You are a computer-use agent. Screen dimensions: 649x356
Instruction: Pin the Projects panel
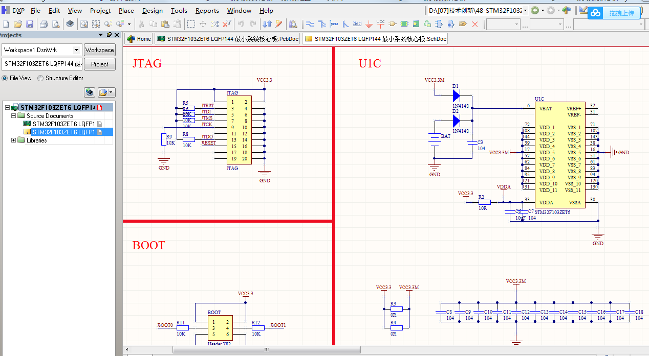[x=109, y=35]
